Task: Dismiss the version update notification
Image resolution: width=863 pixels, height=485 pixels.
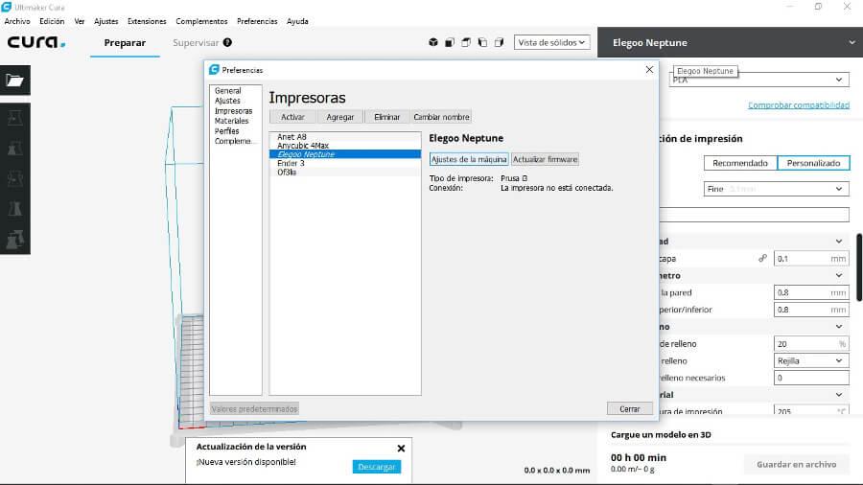Action: [x=401, y=448]
